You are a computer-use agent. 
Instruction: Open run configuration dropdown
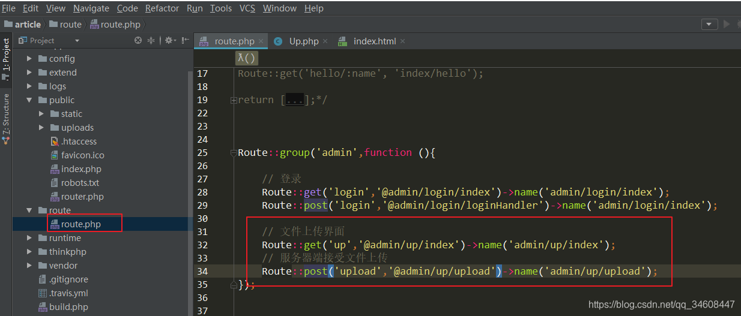pos(710,25)
